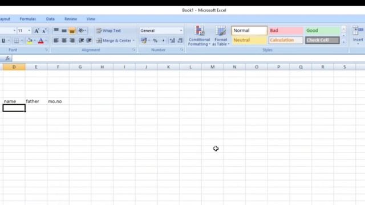Expand the Borders dropdown arrow

click(22, 40)
